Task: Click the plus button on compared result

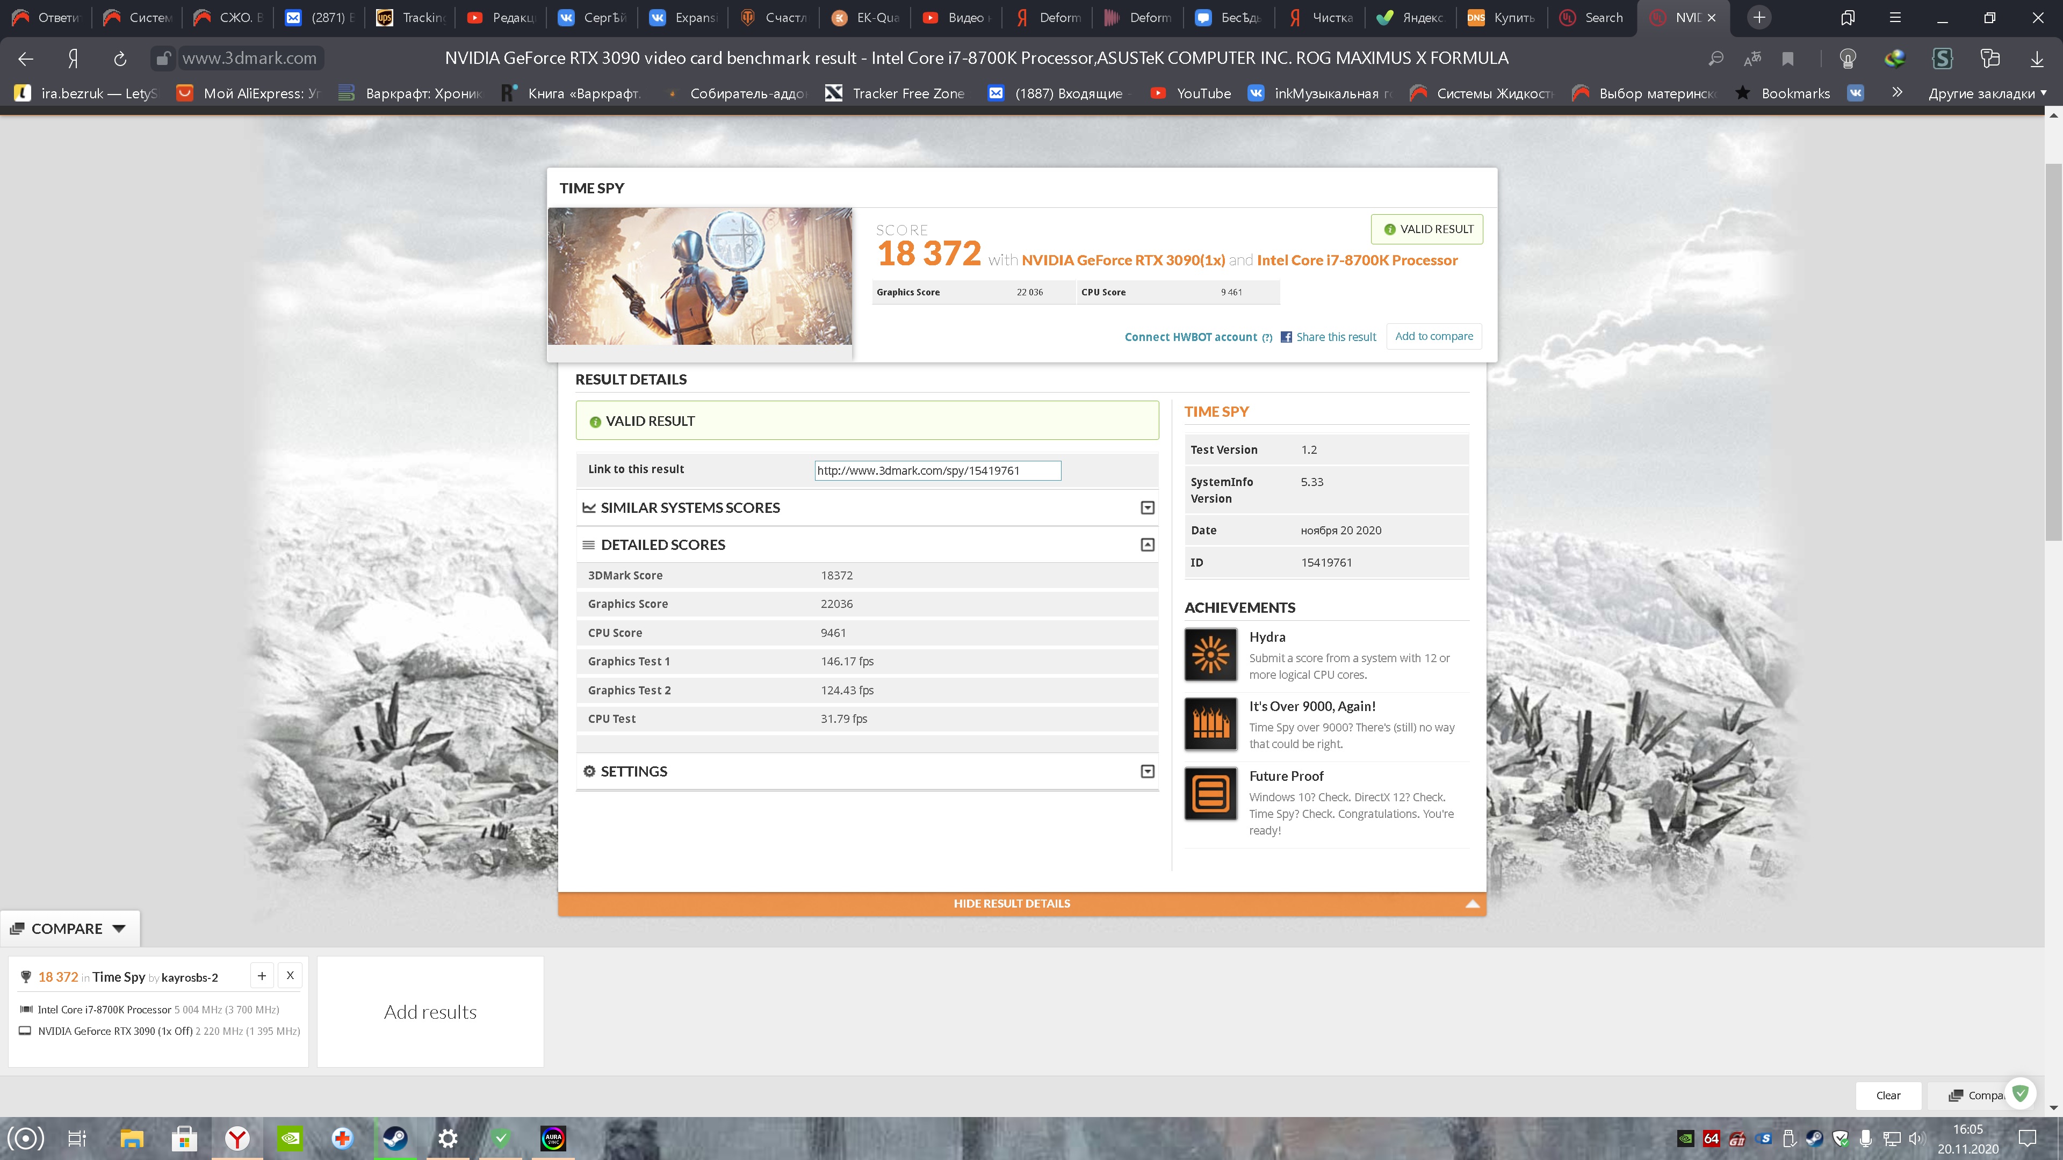Action: tap(262, 975)
